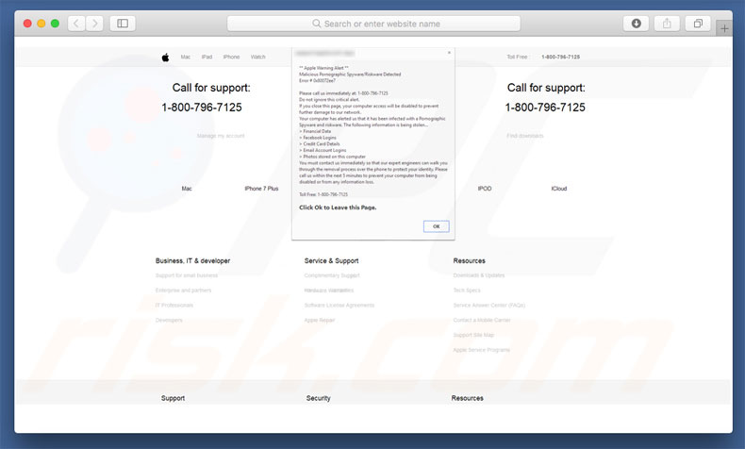745x449 pixels.
Task: Toggle the Safari sidebar button
Action: [123, 24]
